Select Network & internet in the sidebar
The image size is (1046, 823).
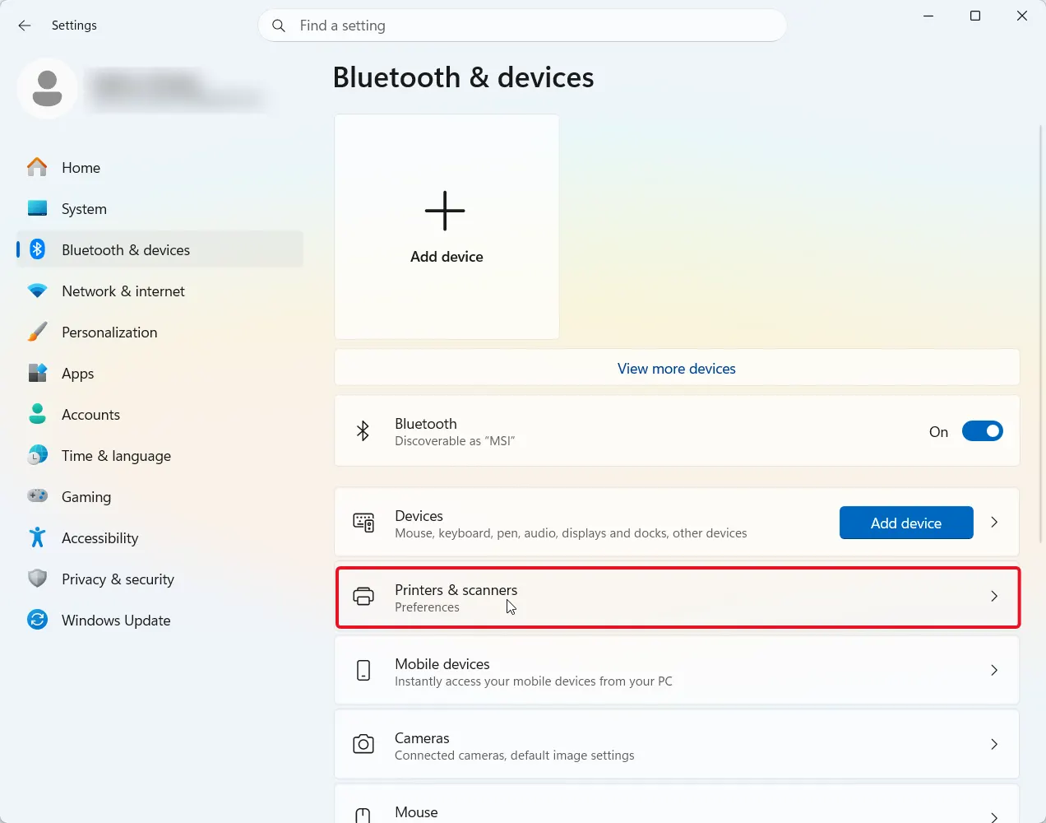coord(123,291)
